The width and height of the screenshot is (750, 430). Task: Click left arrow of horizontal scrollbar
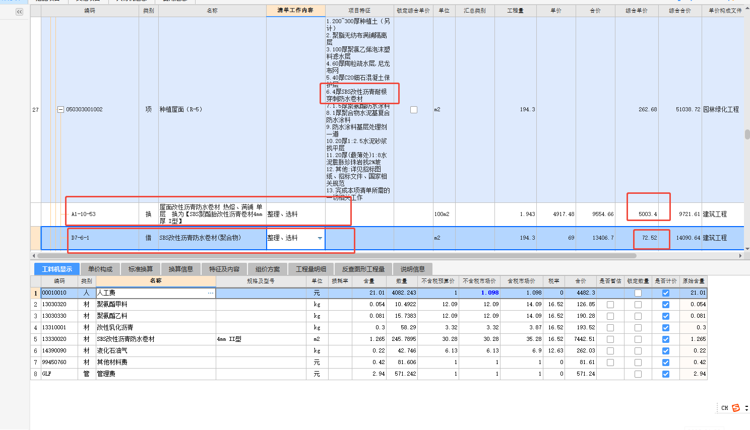coord(34,256)
